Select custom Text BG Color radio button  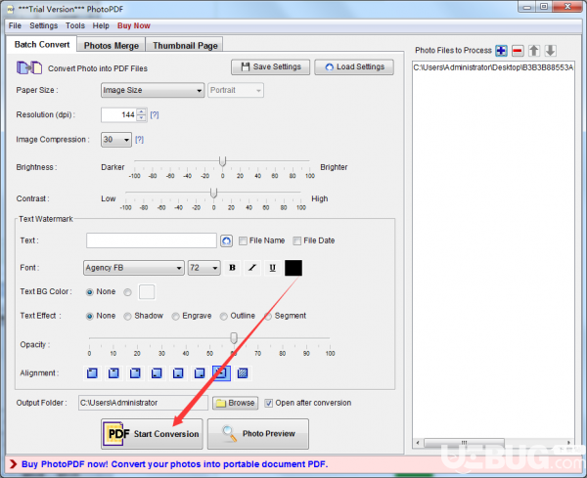127,292
